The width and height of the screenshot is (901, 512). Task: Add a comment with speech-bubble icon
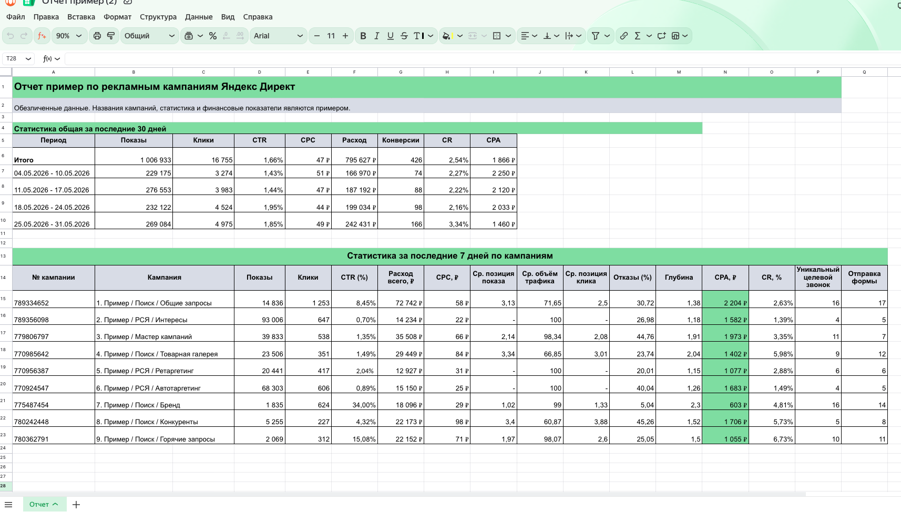(x=662, y=36)
